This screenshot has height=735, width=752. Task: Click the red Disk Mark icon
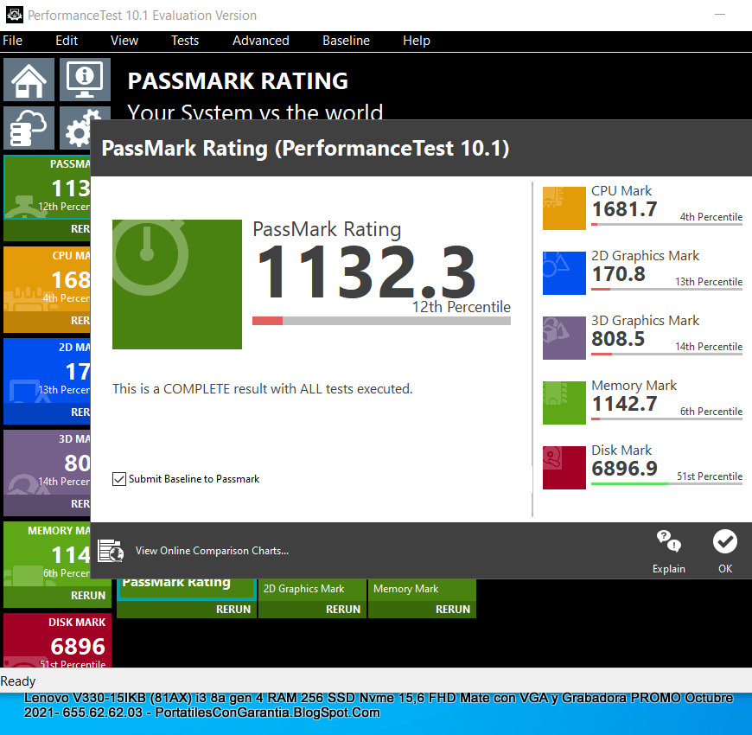pyautogui.click(x=564, y=467)
